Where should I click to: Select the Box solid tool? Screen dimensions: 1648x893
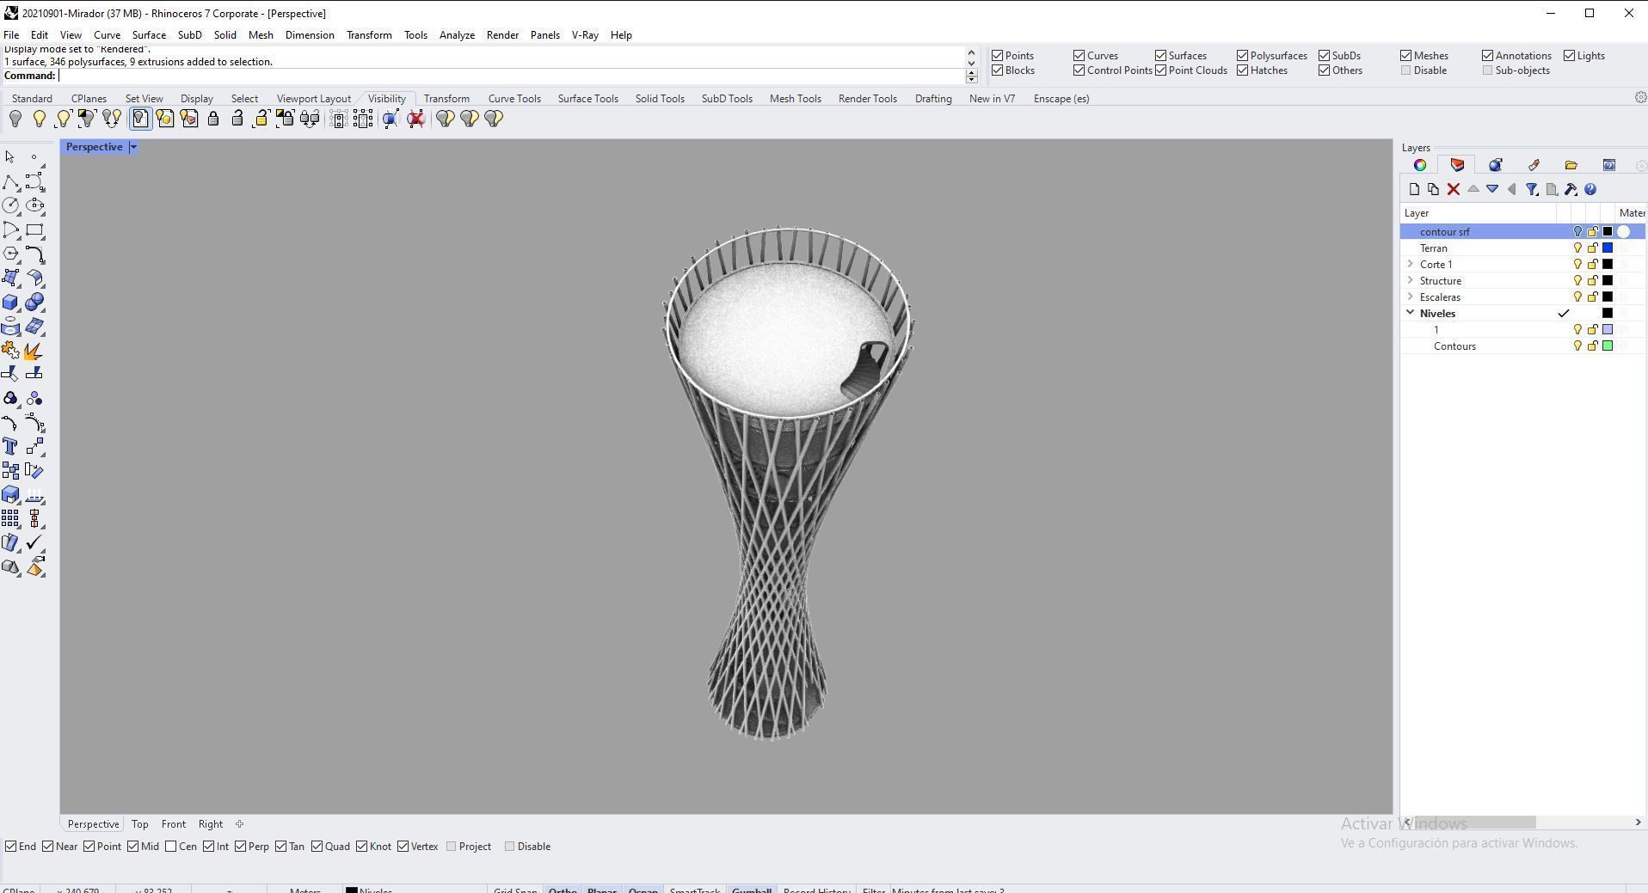tap(10, 303)
